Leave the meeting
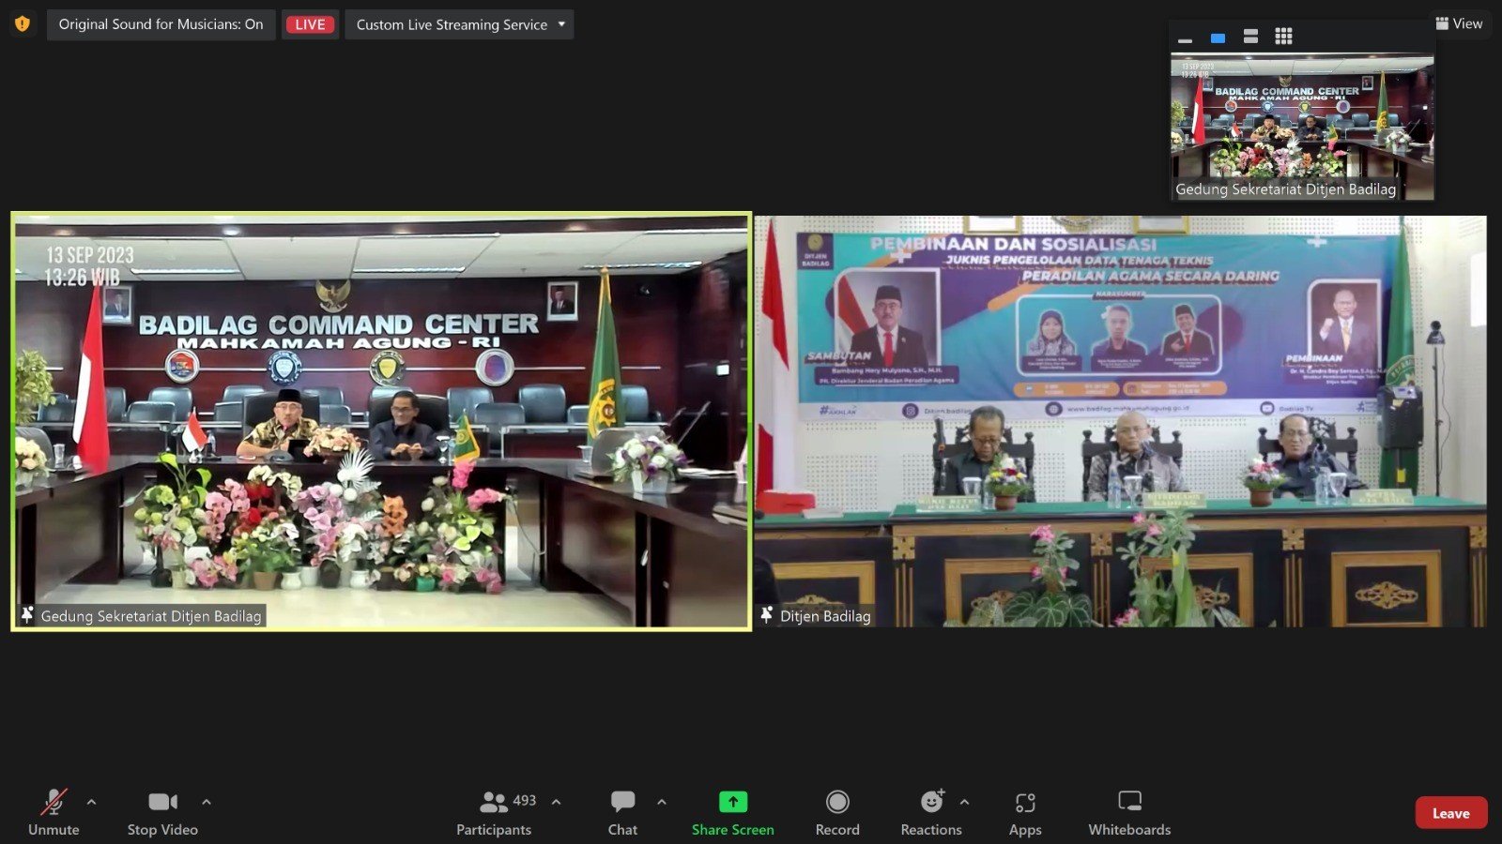The width and height of the screenshot is (1502, 844). (1451, 813)
